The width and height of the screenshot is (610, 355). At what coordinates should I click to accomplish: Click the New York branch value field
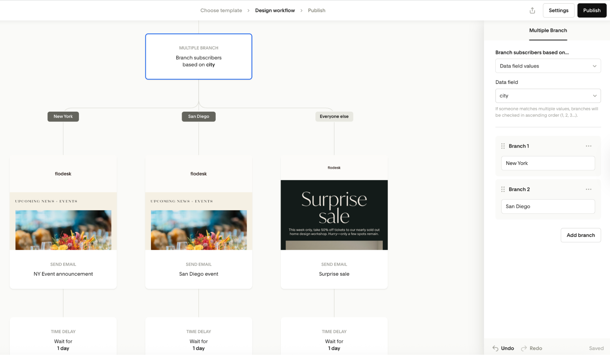click(x=548, y=163)
